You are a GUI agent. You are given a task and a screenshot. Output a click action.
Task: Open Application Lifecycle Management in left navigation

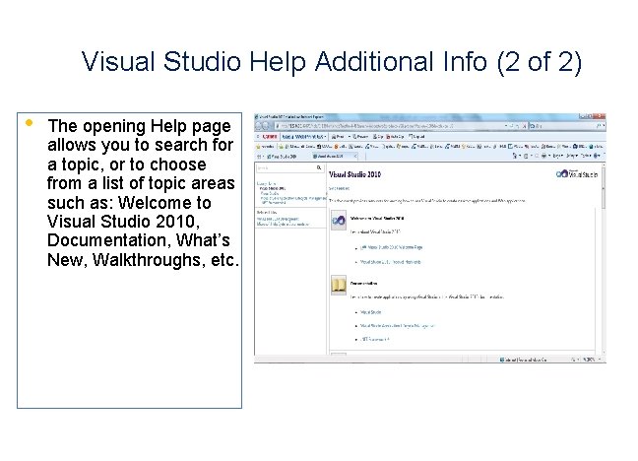[x=293, y=198]
